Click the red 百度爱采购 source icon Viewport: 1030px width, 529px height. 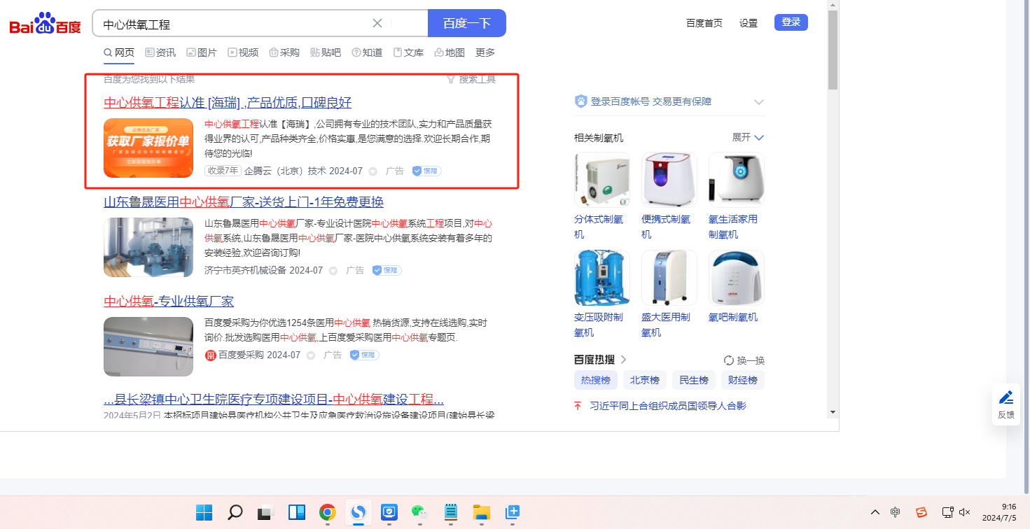(x=210, y=355)
